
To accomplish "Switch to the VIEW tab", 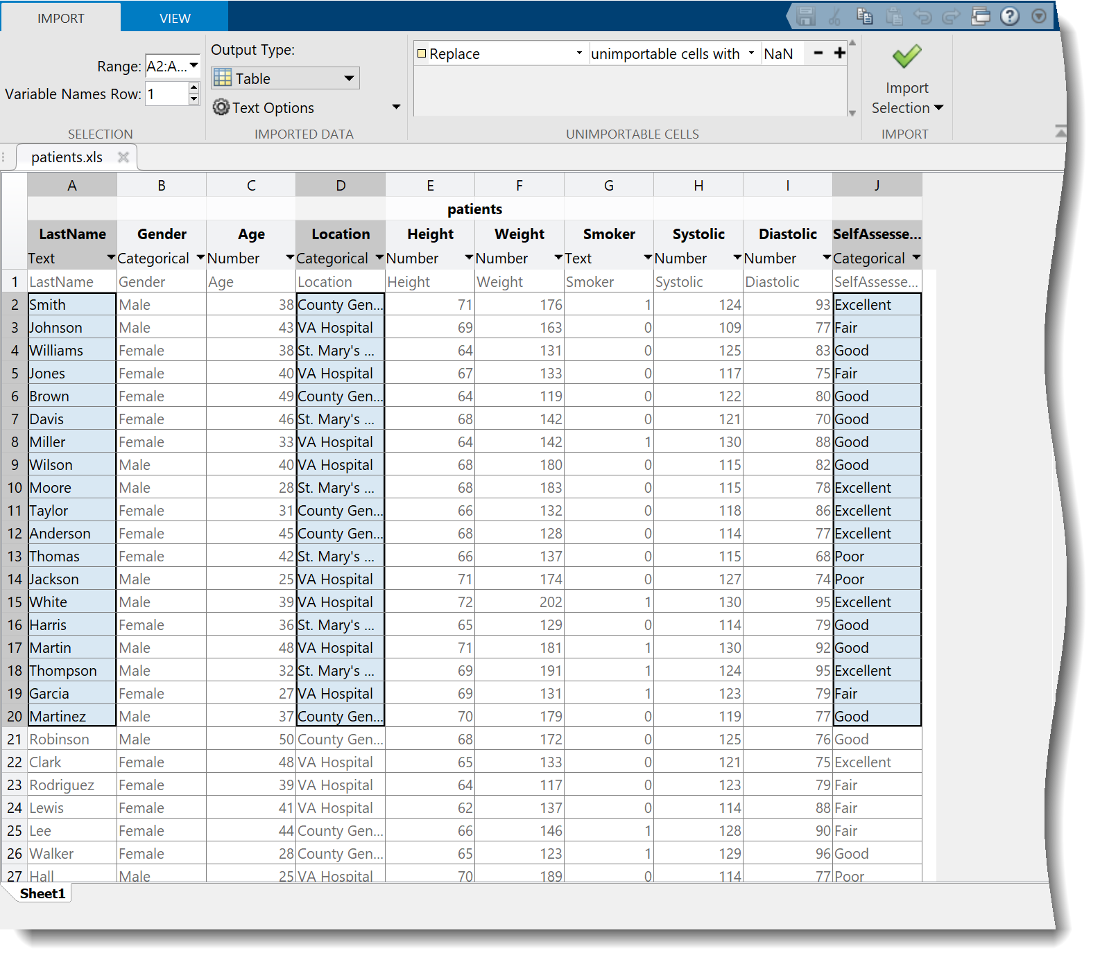I will point(175,18).
